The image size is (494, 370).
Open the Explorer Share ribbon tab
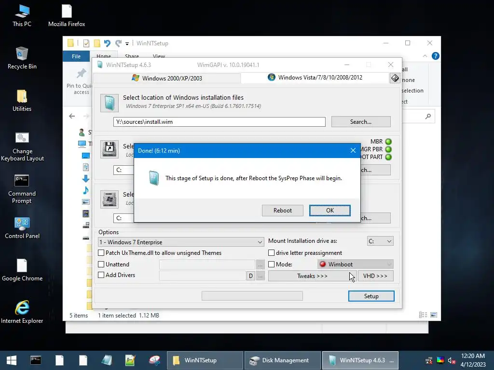click(132, 56)
